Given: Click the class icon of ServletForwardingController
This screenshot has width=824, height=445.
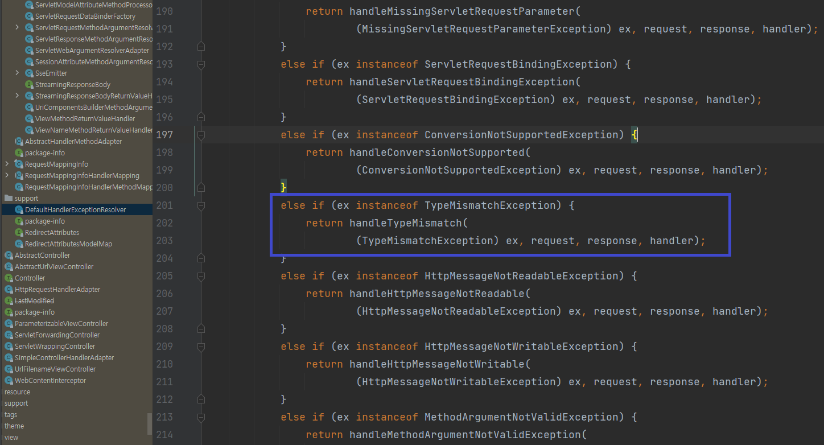Looking at the screenshot, I should (9, 335).
